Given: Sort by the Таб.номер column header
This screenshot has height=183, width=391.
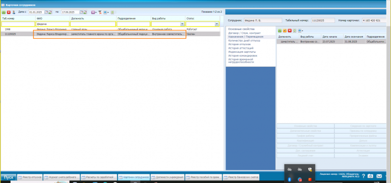Looking at the screenshot, I should pyautogui.click(x=18, y=18).
